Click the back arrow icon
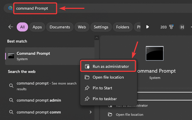The width and height of the screenshot is (192, 120). point(11,27)
